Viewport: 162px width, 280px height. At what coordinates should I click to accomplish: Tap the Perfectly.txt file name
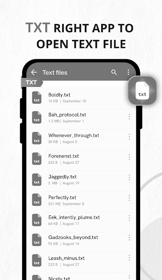tap(62, 197)
